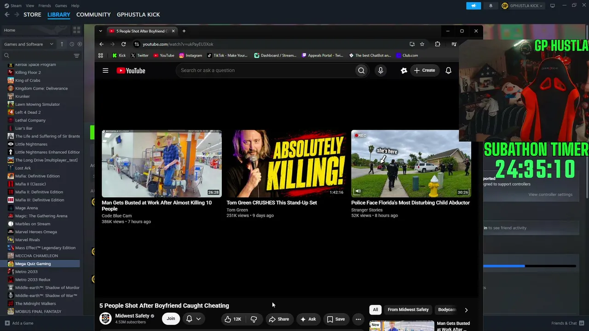Click the Steam announcements megaphone button
This screenshot has width=589, height=331.
click(x=474, y=6)
